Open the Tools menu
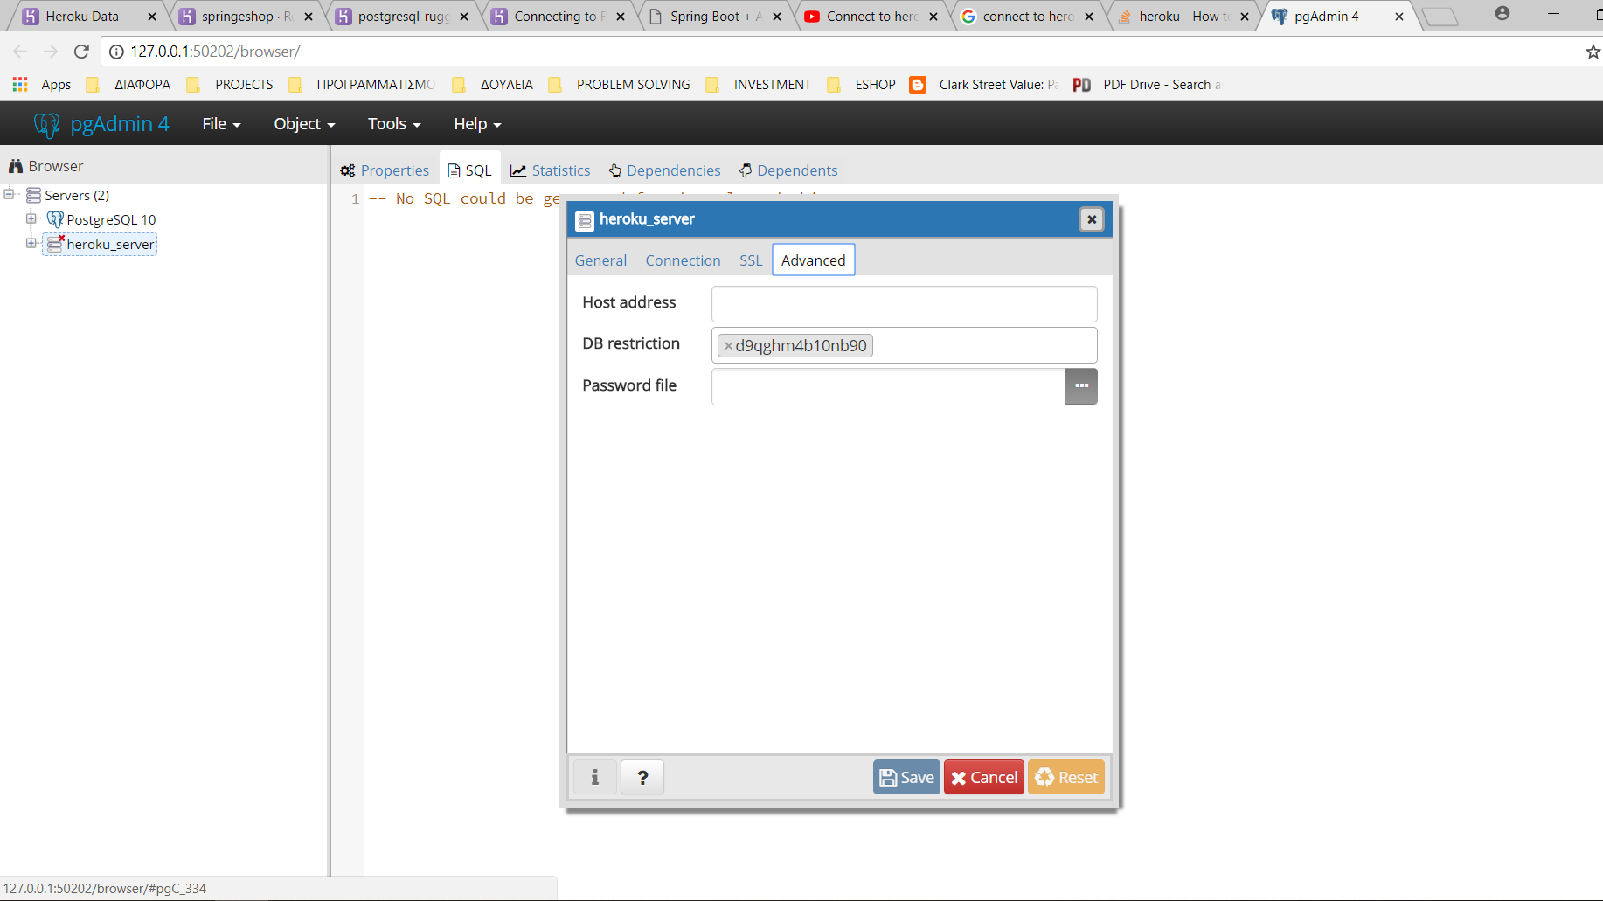The height and width of the screenshot is (901, 1603). 394,124
